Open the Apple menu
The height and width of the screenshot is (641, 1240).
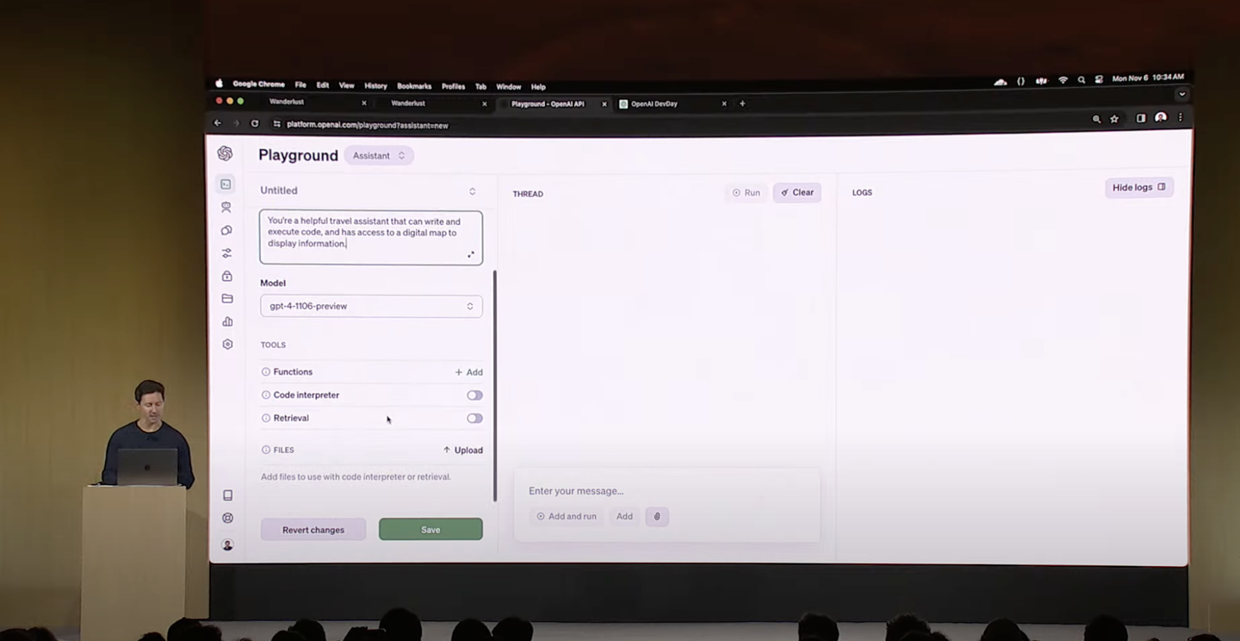coord(219,84)
